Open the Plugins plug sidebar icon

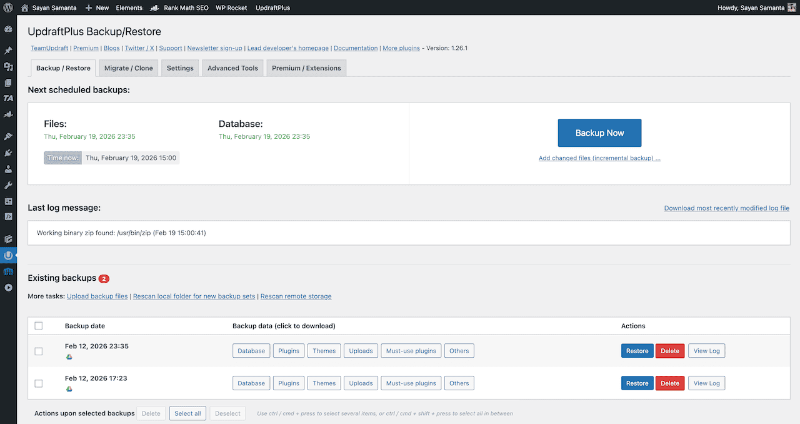pos(8,153)
